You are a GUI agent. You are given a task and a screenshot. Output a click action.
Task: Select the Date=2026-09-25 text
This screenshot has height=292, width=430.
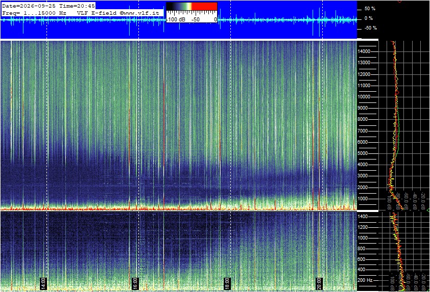(29, 6)
